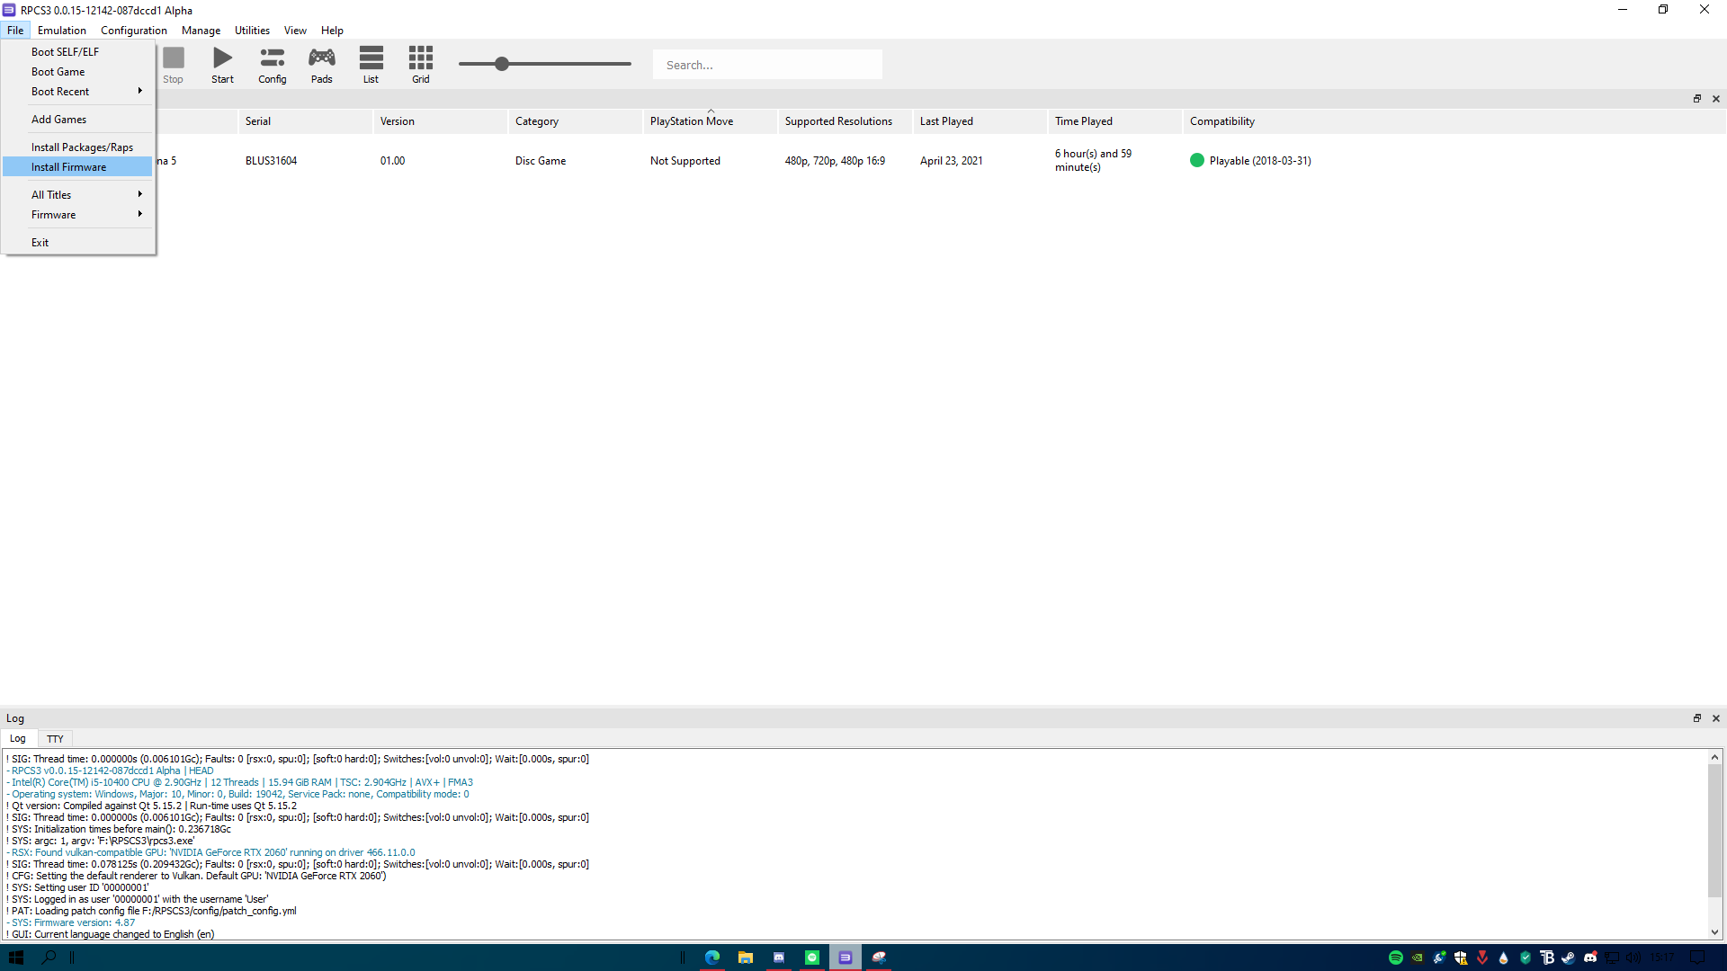Open Microsoft Edge from taskbar
This screenshot has width=1727, height=971.
point(711,958)
